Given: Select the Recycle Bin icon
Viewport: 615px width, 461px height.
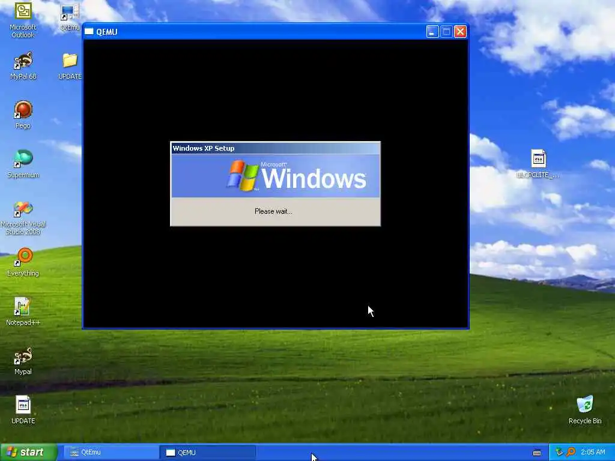Looking at the screenshot, I should click(x=585, y=410).
